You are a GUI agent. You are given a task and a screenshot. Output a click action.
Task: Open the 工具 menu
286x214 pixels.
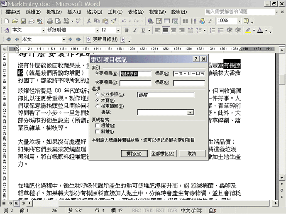point(115,12)
